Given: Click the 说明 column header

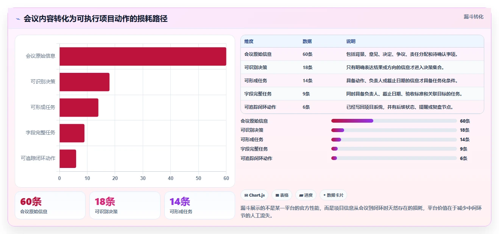Looking at the screenshot, I should [351, 42].
